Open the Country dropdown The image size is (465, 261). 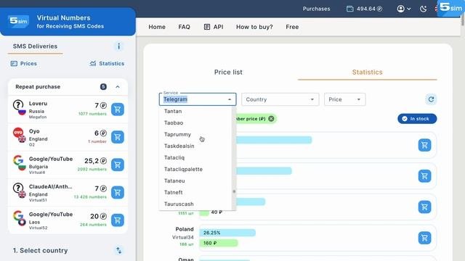[280, 100]
